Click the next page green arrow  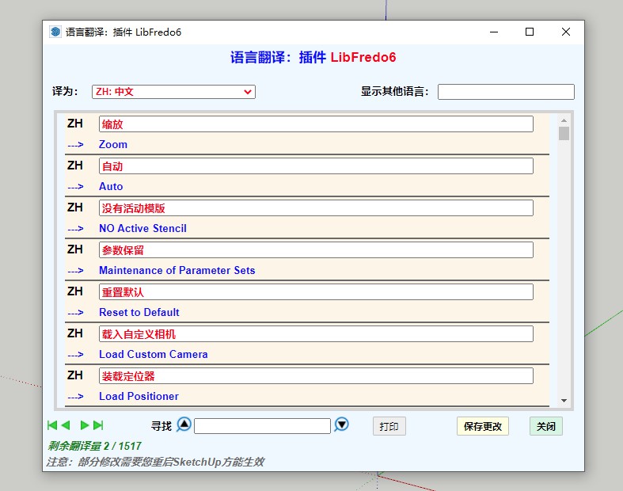click(x=84, y=425)
